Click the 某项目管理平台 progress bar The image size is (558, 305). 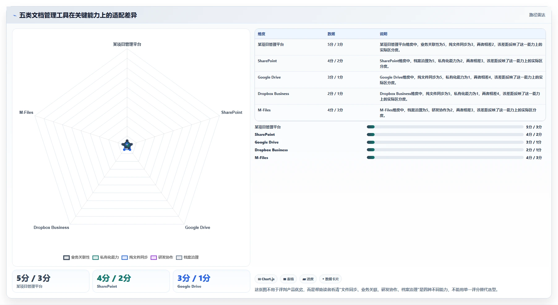coord(445,127)
